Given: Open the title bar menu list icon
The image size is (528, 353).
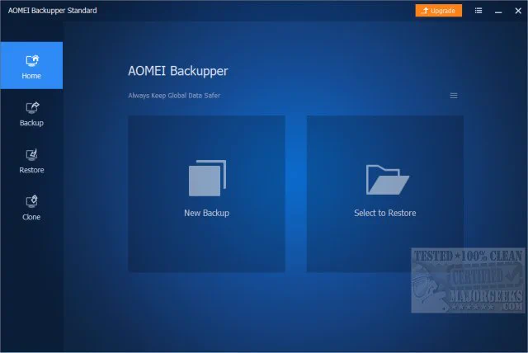Looking at the screenshot, I should click(x=478, y=11).
